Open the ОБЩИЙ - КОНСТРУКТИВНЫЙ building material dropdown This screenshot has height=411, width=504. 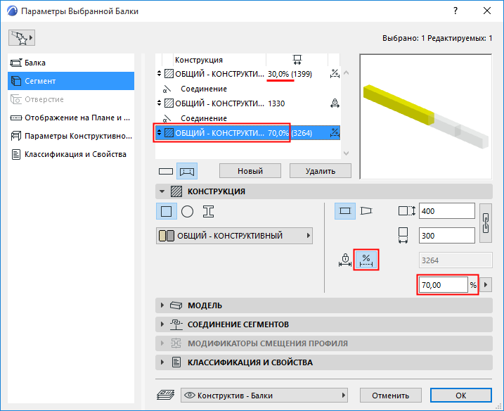coord(234,236)
